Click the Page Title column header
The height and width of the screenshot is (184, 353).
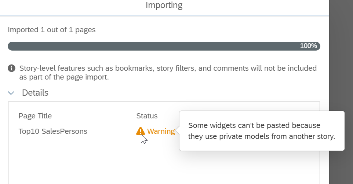click(x=35, y=116)
